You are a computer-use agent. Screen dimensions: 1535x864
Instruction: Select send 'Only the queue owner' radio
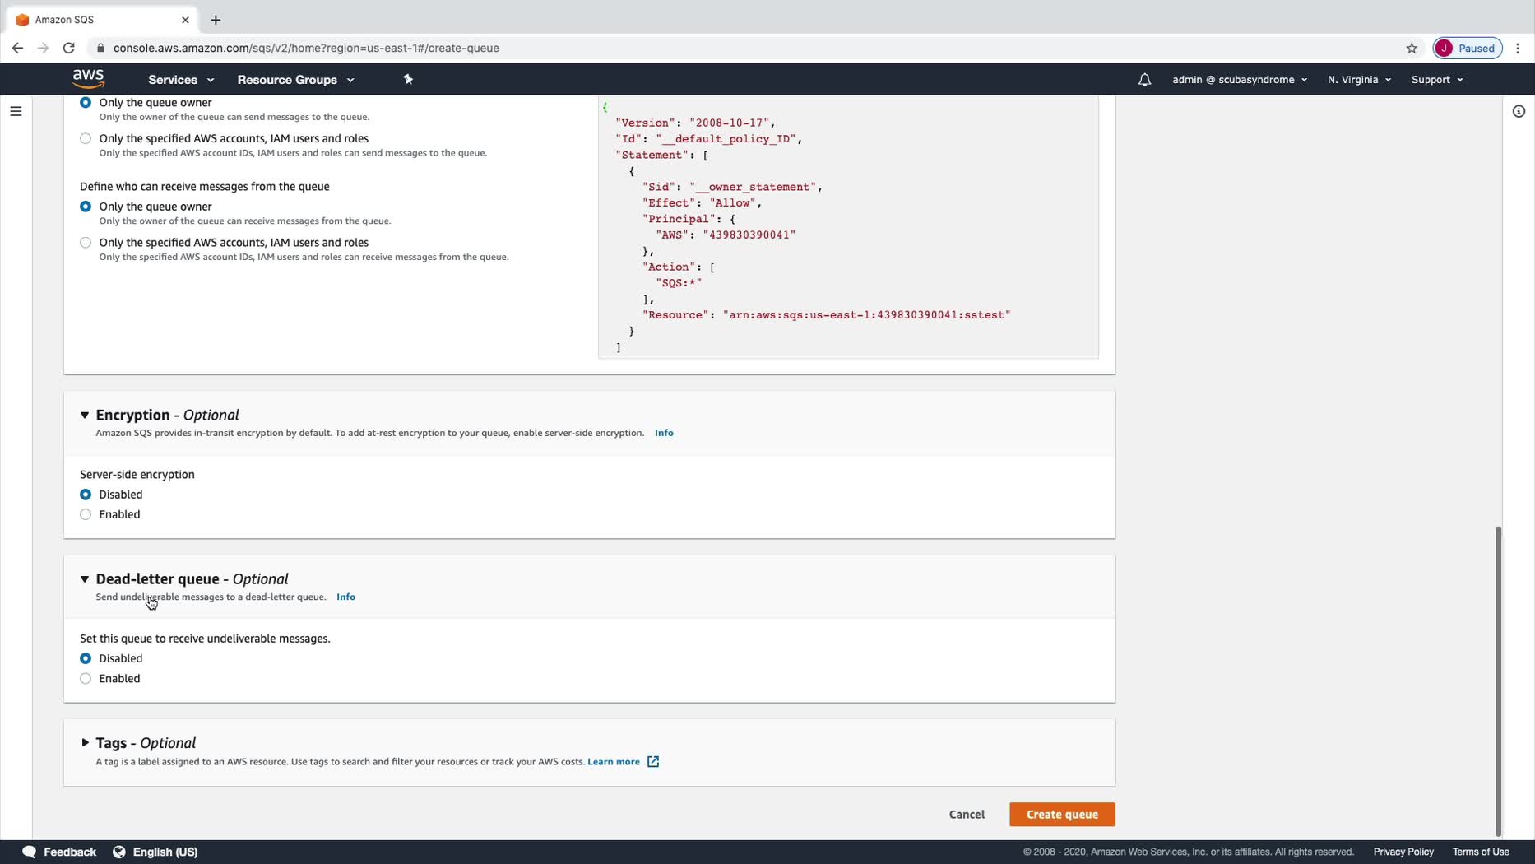point(86,102)
